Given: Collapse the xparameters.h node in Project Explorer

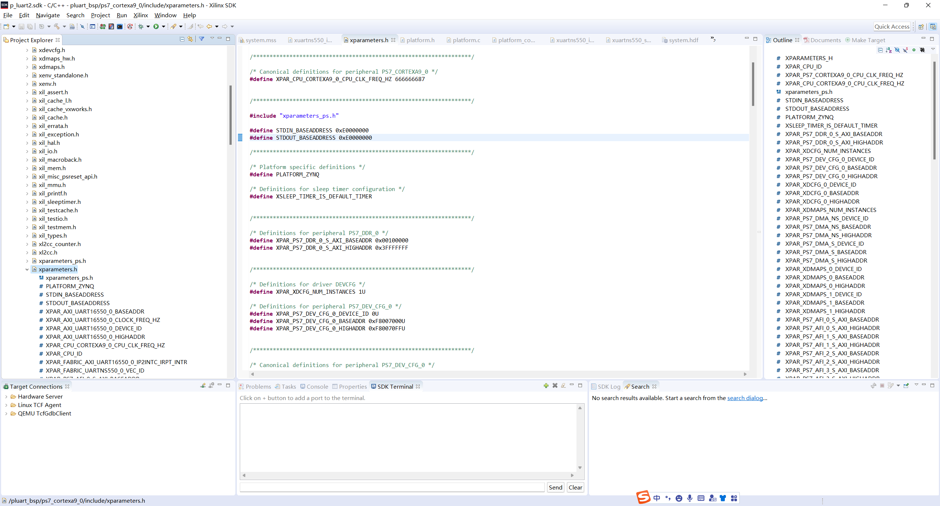Looking at the screenshot, I should click(x=27, y=269).
